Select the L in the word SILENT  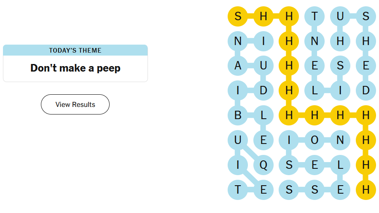[314, 90]
